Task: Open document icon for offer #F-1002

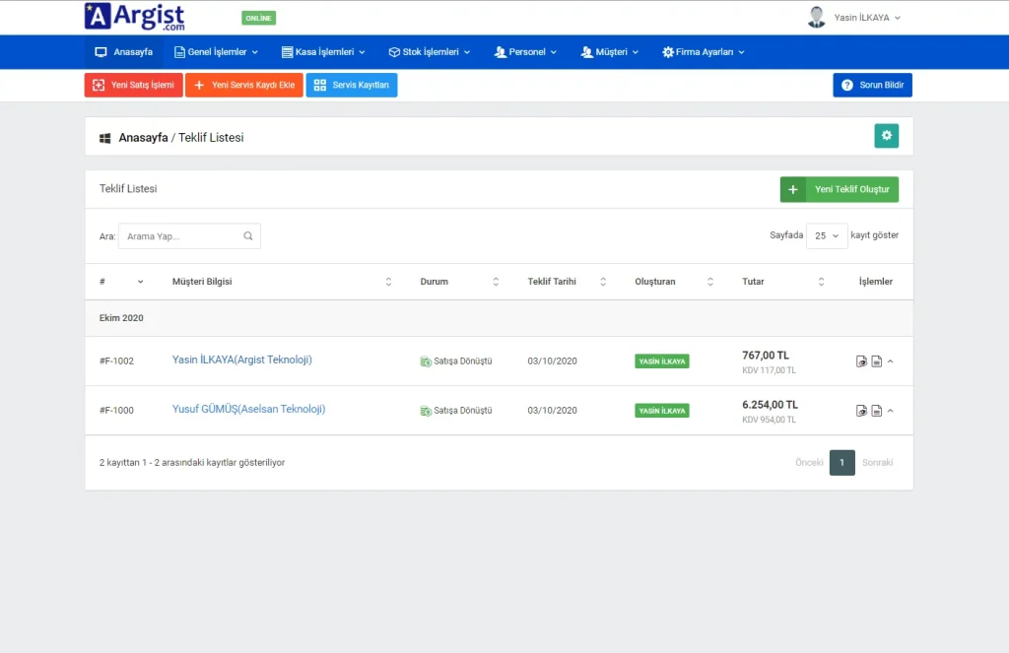Action: 876,361
